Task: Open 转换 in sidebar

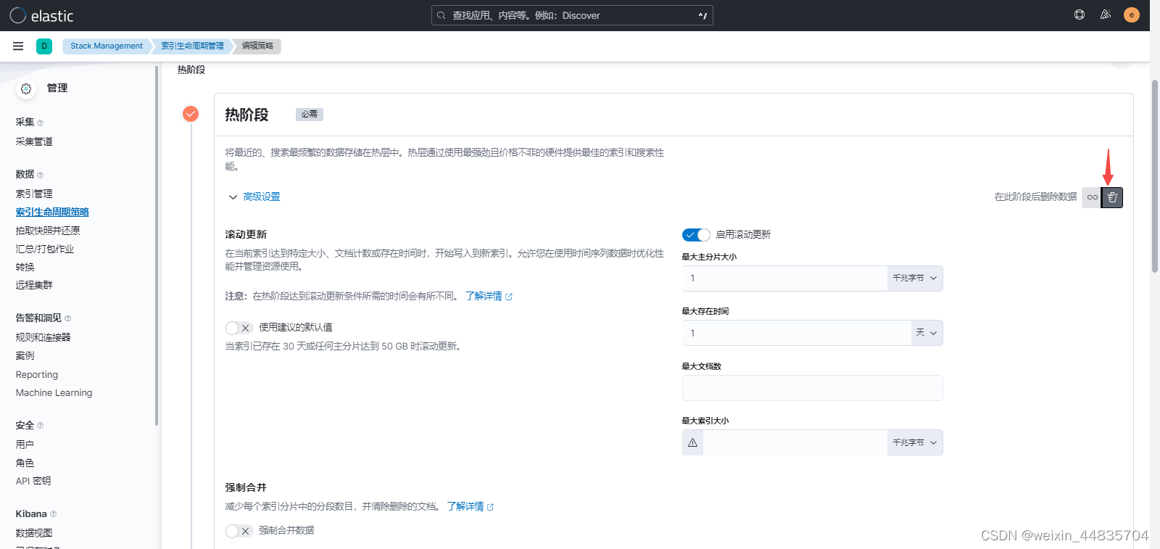Action: point(25,267)
